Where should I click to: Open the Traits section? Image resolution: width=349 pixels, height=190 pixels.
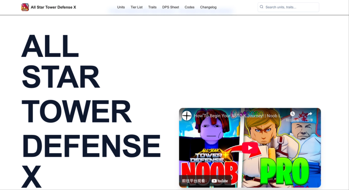[x=152, y=7]
